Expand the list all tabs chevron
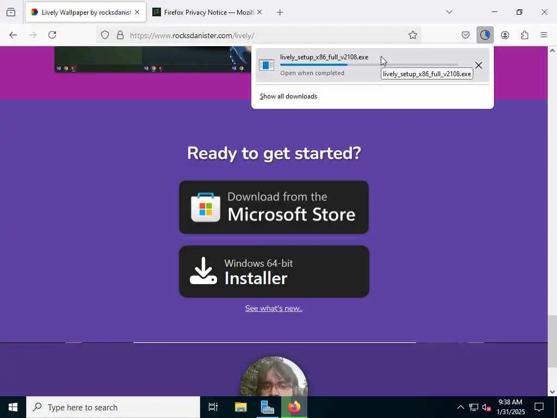 point(449,12)
